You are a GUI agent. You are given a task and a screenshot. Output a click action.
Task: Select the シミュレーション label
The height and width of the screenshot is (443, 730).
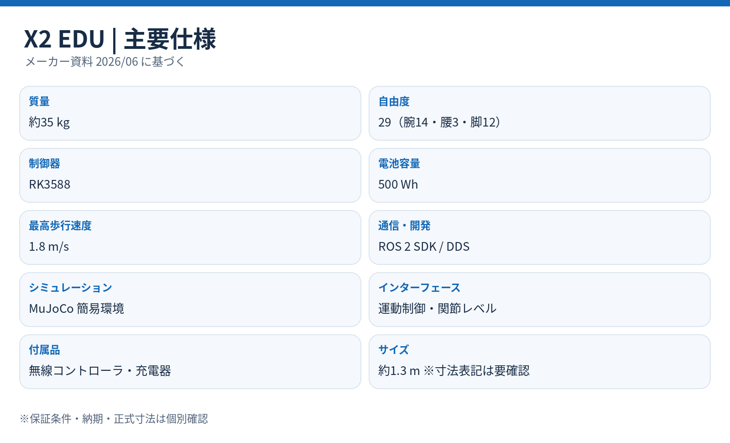coord(71,288)
